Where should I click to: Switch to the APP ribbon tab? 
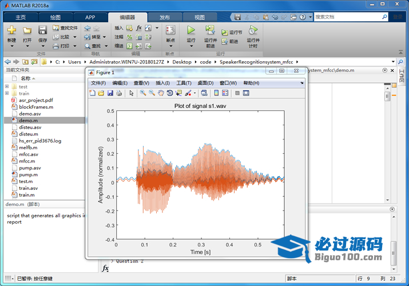point(90,17)
